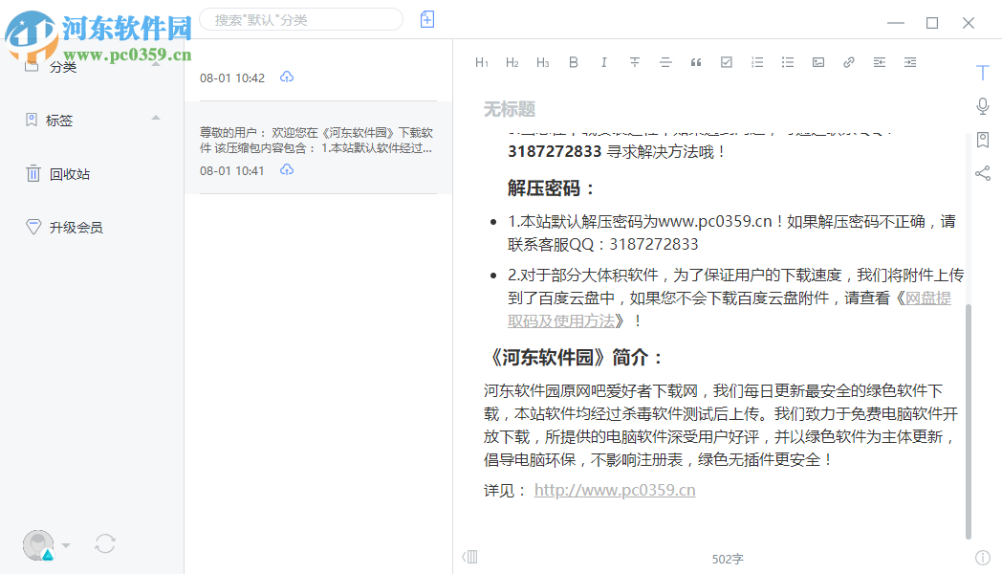Insert a blockquote

click(x=695, y=61)
